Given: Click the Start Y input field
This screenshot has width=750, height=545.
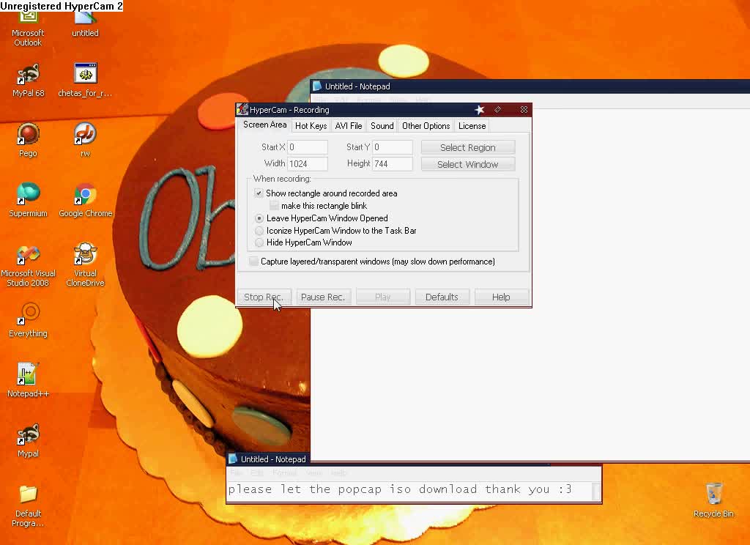Looking at the screenshot, I should pos(393,147).
